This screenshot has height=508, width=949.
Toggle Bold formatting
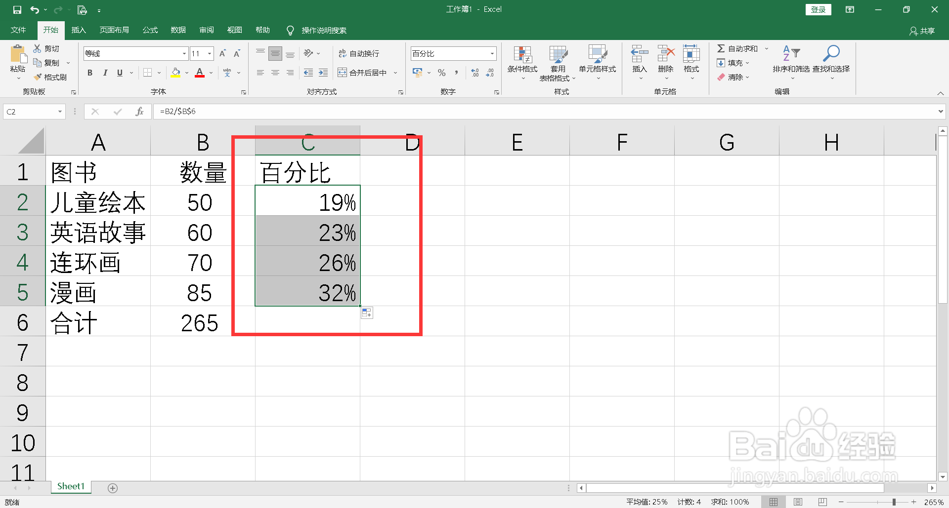point(90,73)
